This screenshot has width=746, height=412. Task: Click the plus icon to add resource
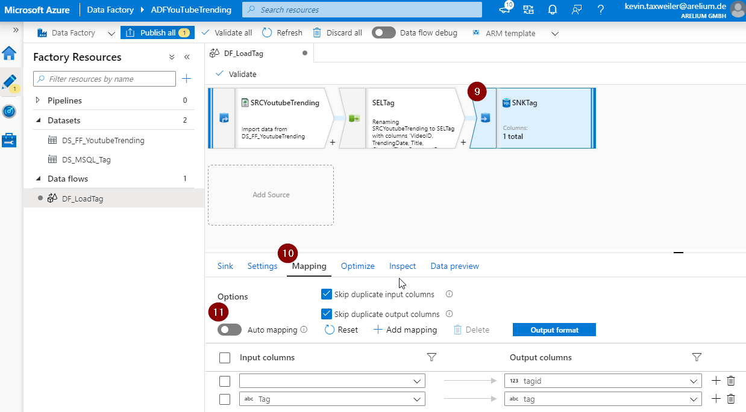[x=187, y=79]
